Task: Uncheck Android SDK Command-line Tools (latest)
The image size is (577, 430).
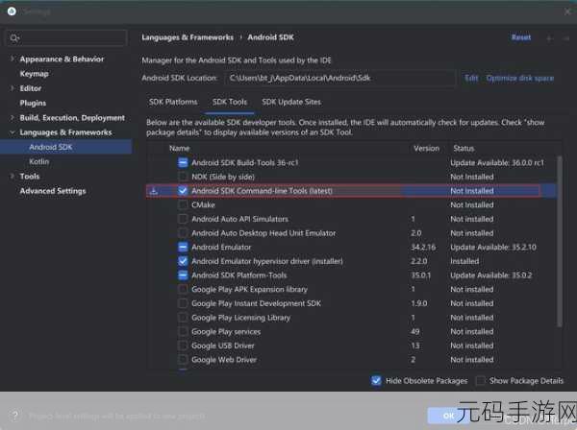Action: click(x=183, y=191)
